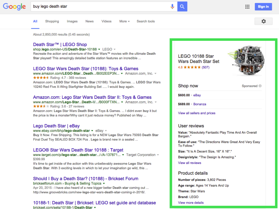Select the All results tab
The height and width of the screenshot is (209, 279).
tap(35, 21)
